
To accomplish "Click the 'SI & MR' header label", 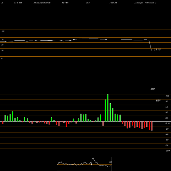I will point(18,3).
